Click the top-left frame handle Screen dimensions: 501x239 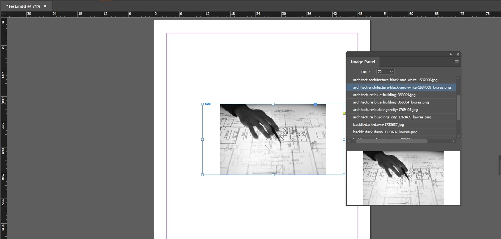(x=202, y=104)
